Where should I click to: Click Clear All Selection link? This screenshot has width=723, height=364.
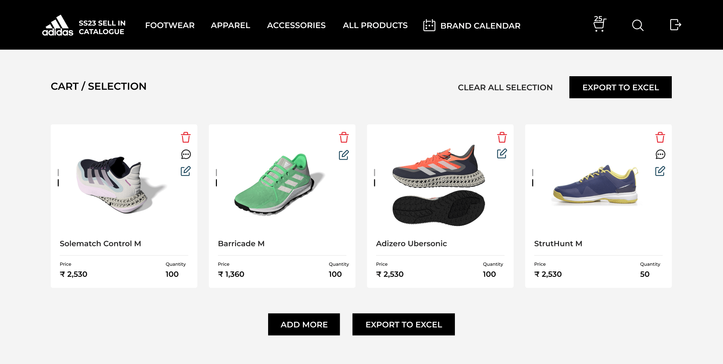505,88
